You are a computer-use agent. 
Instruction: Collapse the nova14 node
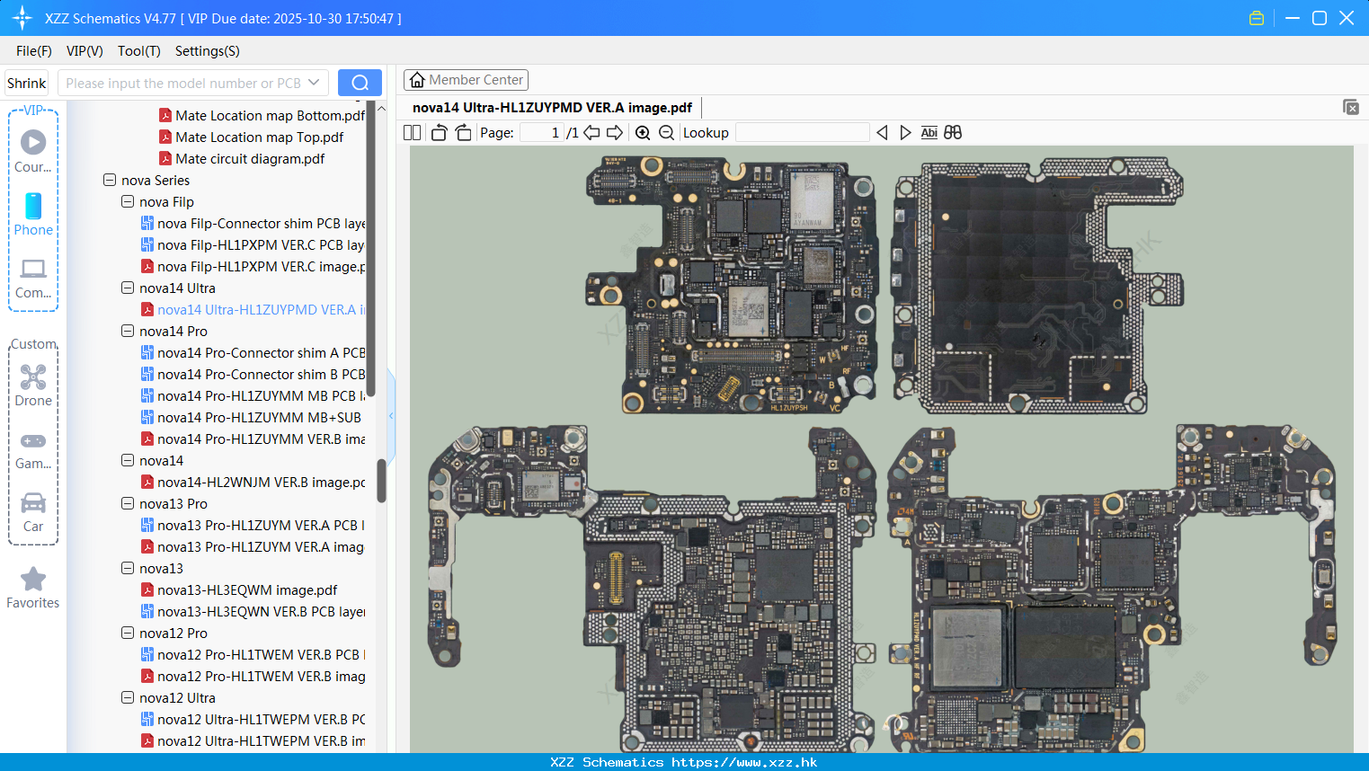coord(128,460)
